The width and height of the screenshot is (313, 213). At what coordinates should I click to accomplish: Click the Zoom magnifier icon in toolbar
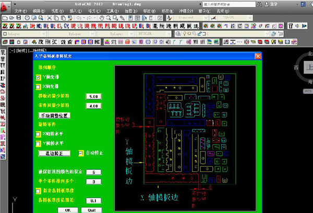pos(109,18)
